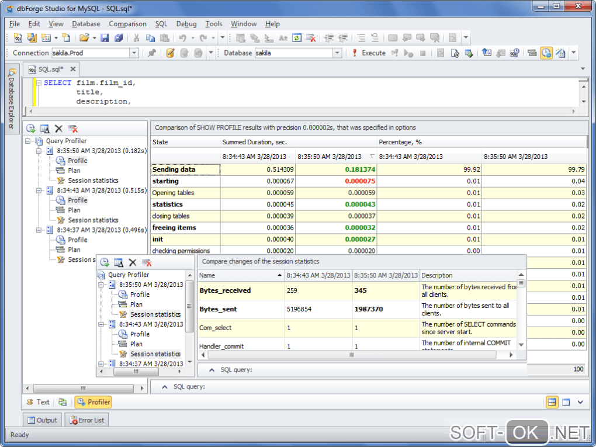Click the pin connection icon
The width and height of the screenshot is (596, 447).
[x=152, y=53]
